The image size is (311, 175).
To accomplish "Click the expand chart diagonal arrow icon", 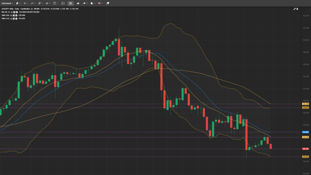I will pyautogui.click(x=295, y=9).
